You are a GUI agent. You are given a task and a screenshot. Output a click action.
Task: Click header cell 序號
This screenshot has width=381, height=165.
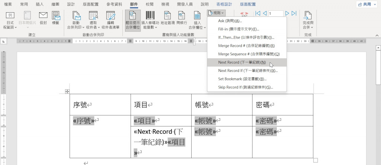pos(100,105)
